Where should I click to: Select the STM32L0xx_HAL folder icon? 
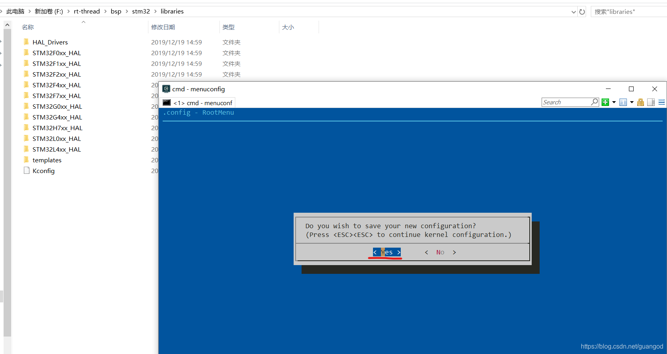click(x=26, y=138)
